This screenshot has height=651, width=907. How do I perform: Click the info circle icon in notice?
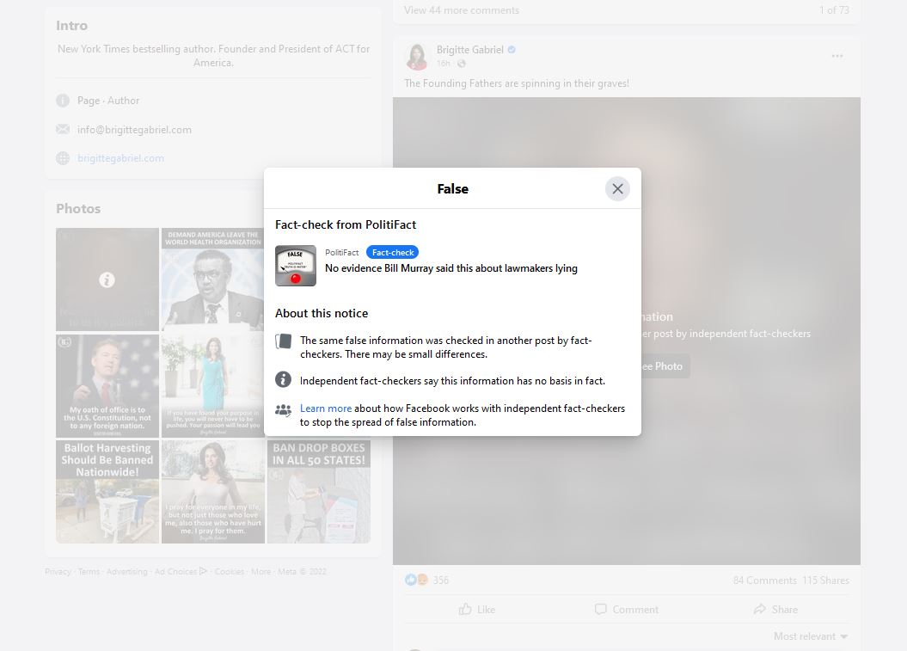(283, 379)
